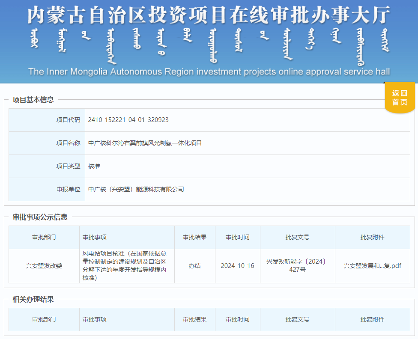This screenshot has width=418, height=339.
Task: Click the 兴安盟发改委 department cell
Action: (x=44, y=266)
